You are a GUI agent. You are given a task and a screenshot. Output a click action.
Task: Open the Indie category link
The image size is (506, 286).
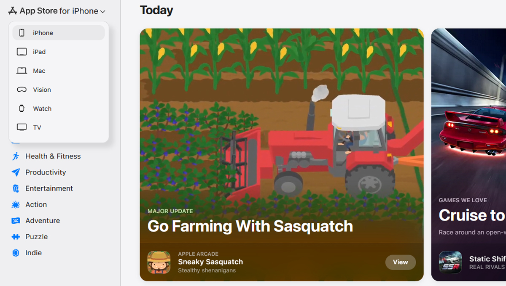point(33,253)
